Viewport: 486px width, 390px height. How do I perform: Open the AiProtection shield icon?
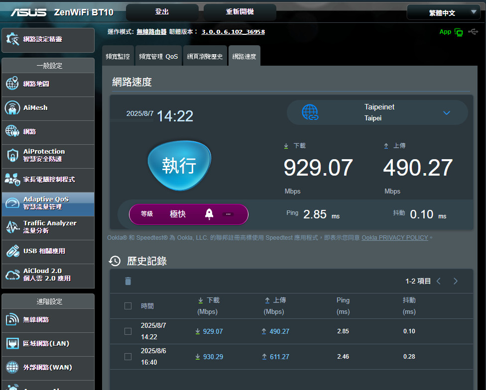coord(12,155)
